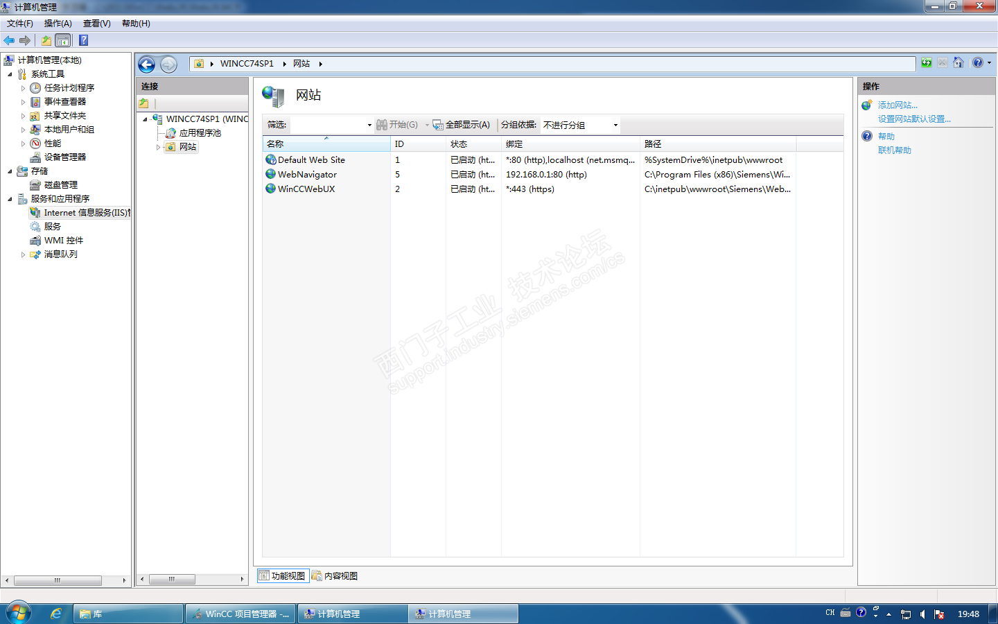998x624 pixels.
Task: Open the 帮助(H) menu
Action: point(136,24)
